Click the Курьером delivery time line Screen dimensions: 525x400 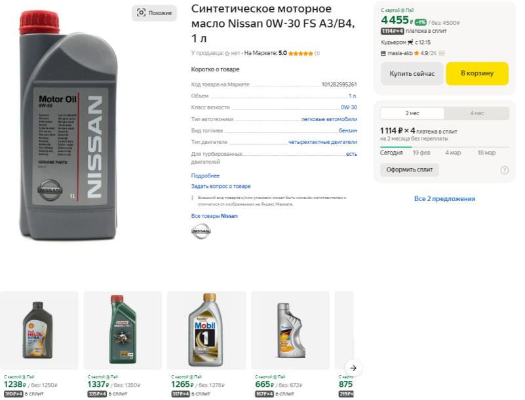(406, 42)
